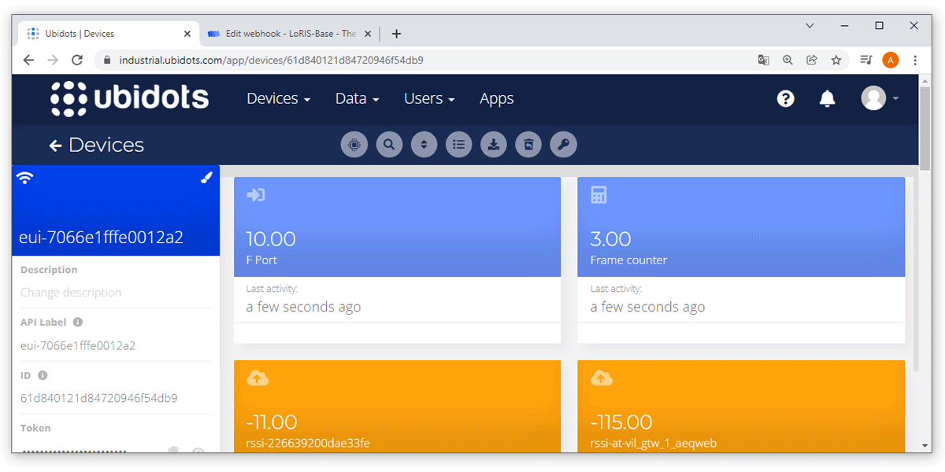Go back via the Devices back arrow link

pos(96,145)
